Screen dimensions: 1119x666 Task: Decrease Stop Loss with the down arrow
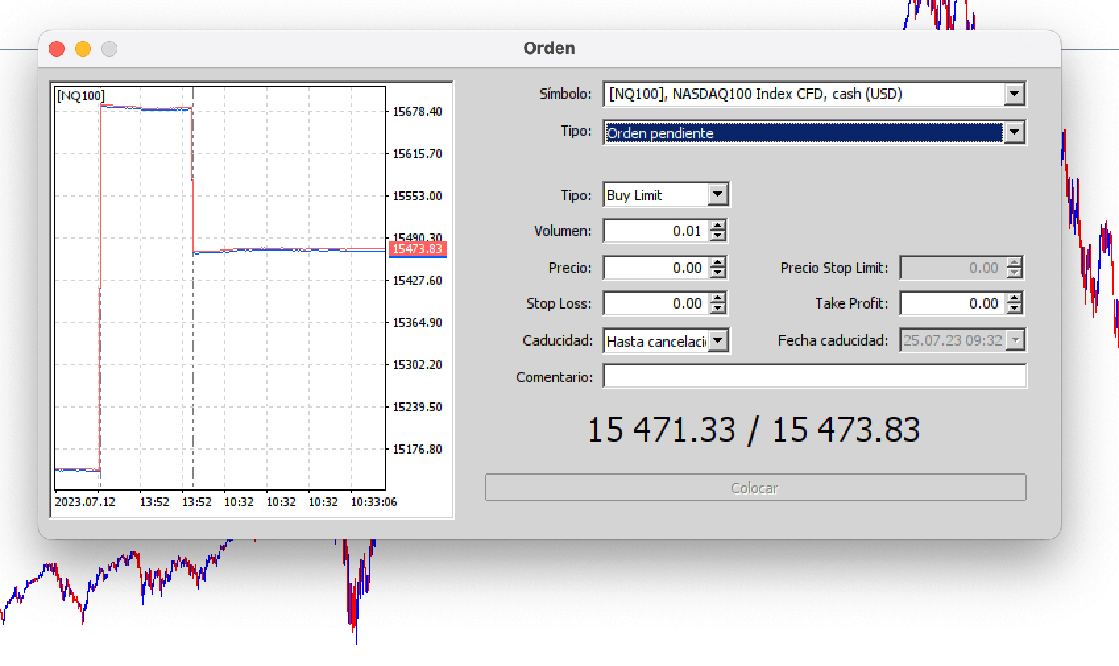718,309
